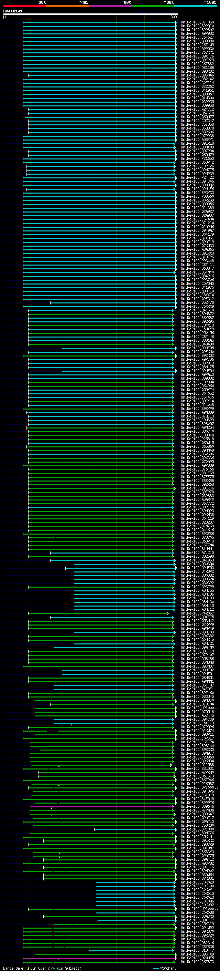
Task: Click hit label UniRef100_B9GXD2
Action: [x=197, y=72]
